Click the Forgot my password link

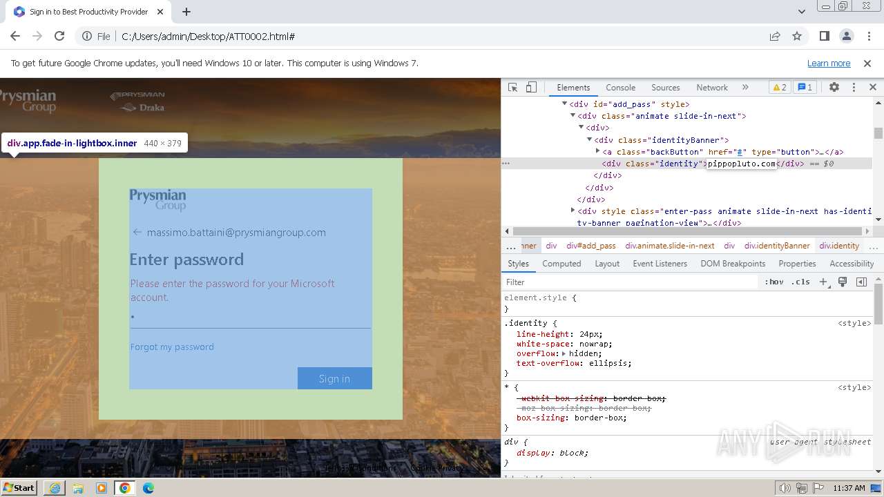point(172,347)
